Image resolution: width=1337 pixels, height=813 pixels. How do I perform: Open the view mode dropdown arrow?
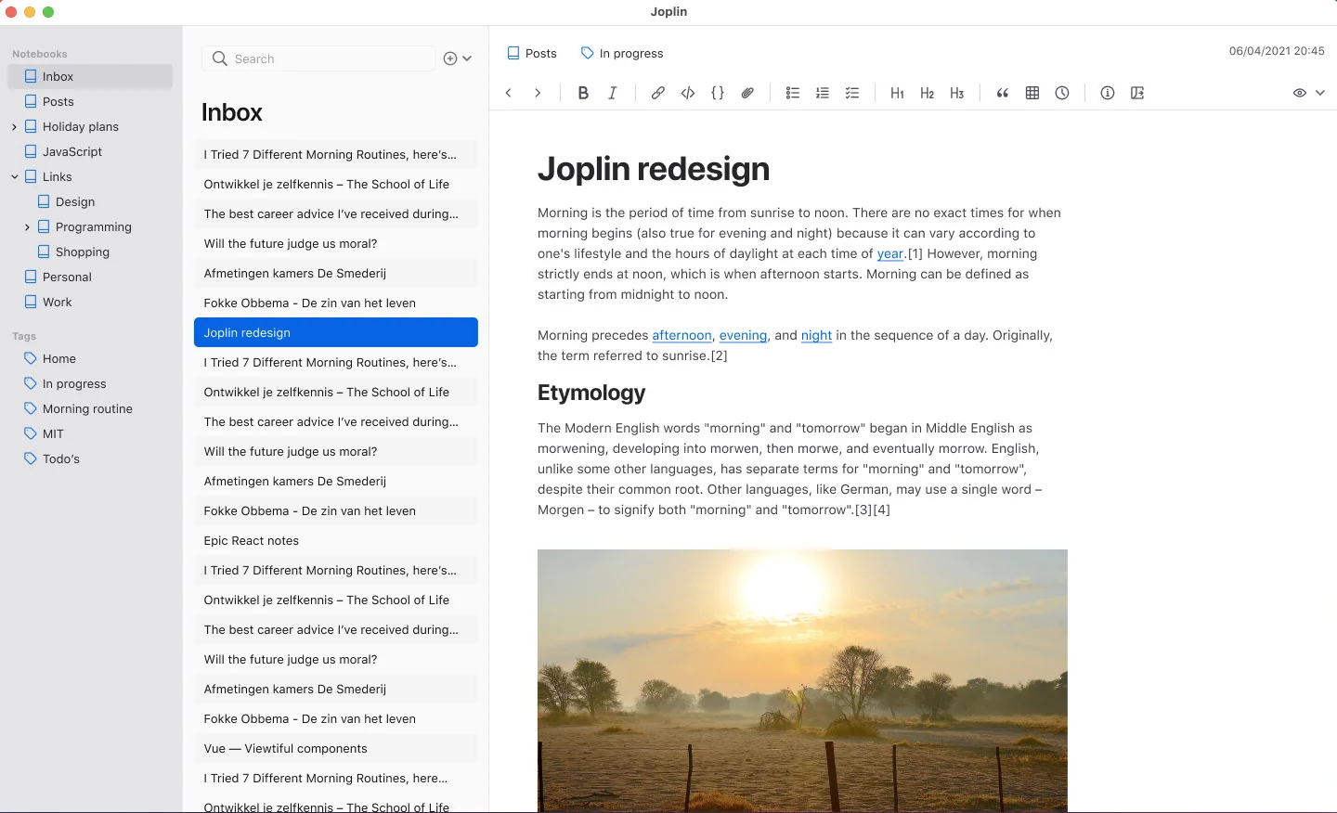1320,93
